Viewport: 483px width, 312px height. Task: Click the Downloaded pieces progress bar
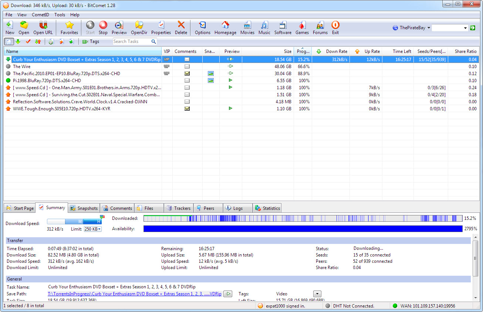303,218
